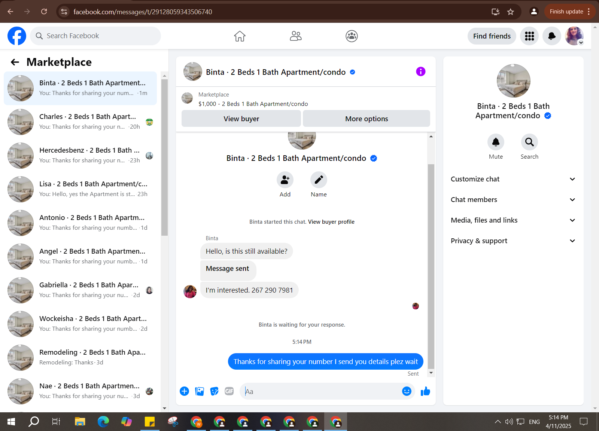
Task: Click the Marketplace back arrow
Action: tap(15, 62)
